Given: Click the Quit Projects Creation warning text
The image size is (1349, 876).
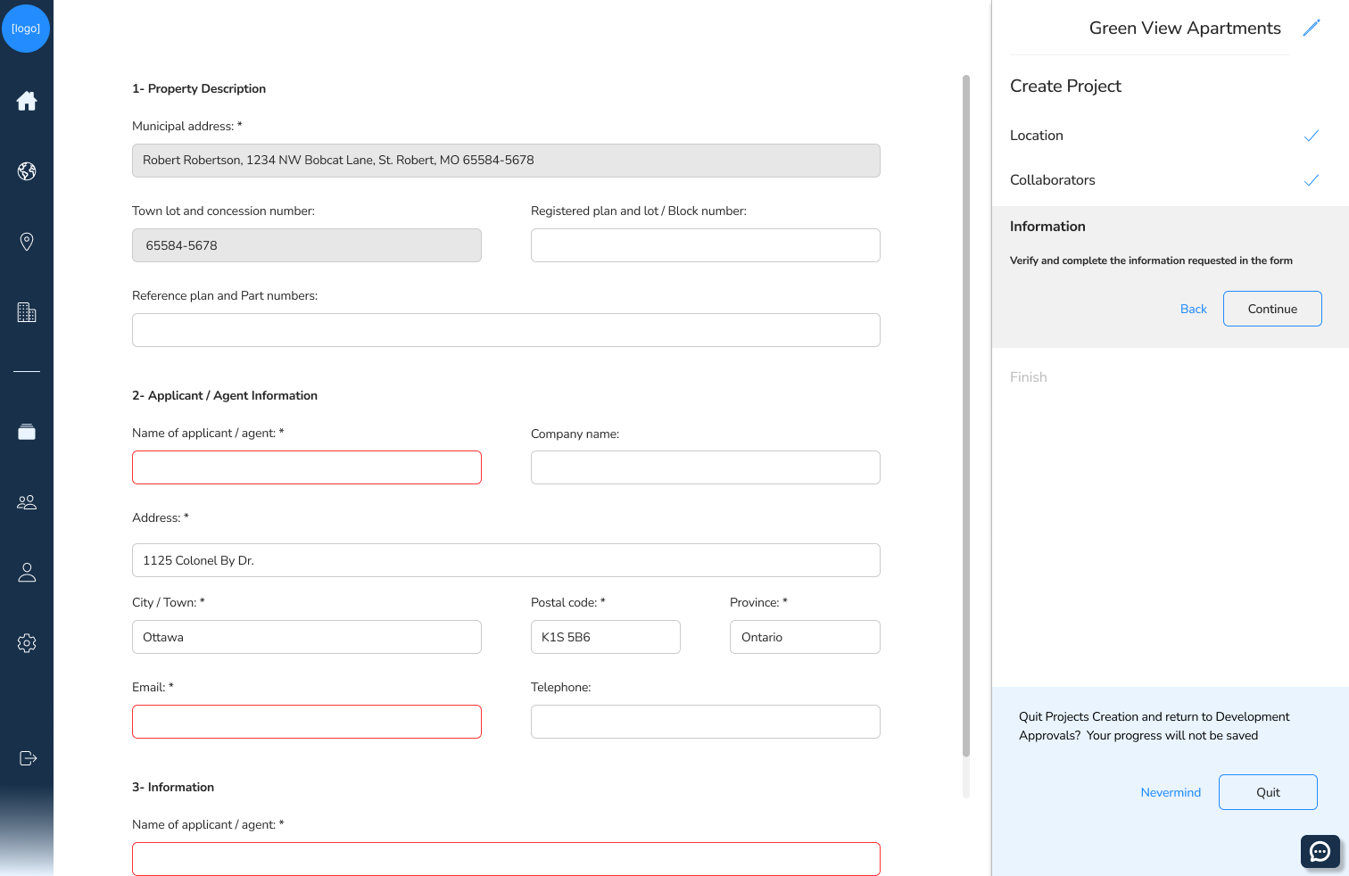Looking at the screenshot, I should 1155,726.
